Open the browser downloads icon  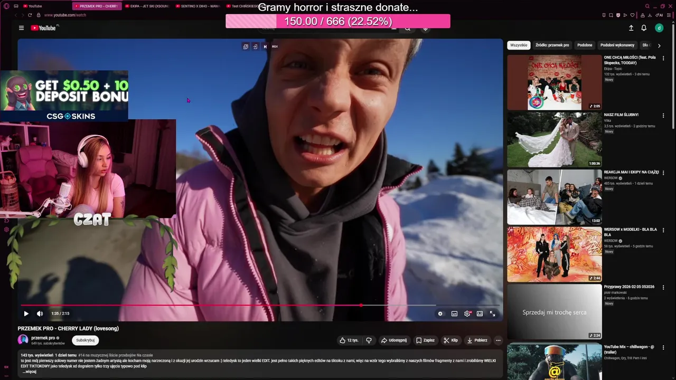point(650,15)
